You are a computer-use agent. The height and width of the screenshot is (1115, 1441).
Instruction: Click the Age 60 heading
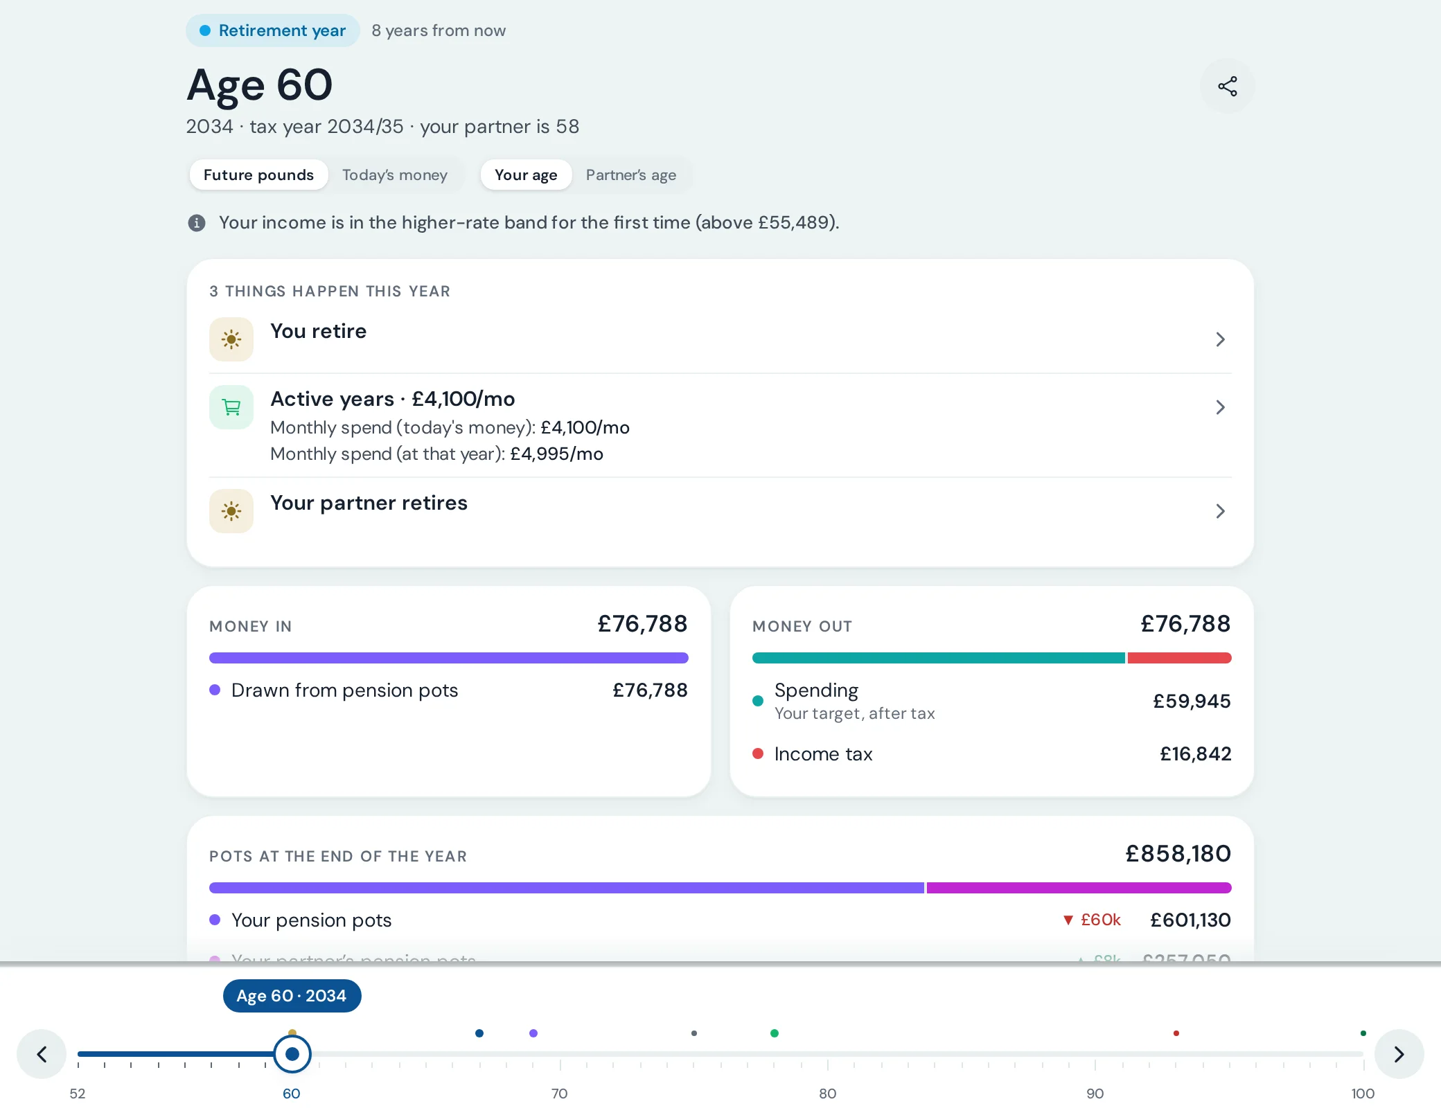point(260,85)
